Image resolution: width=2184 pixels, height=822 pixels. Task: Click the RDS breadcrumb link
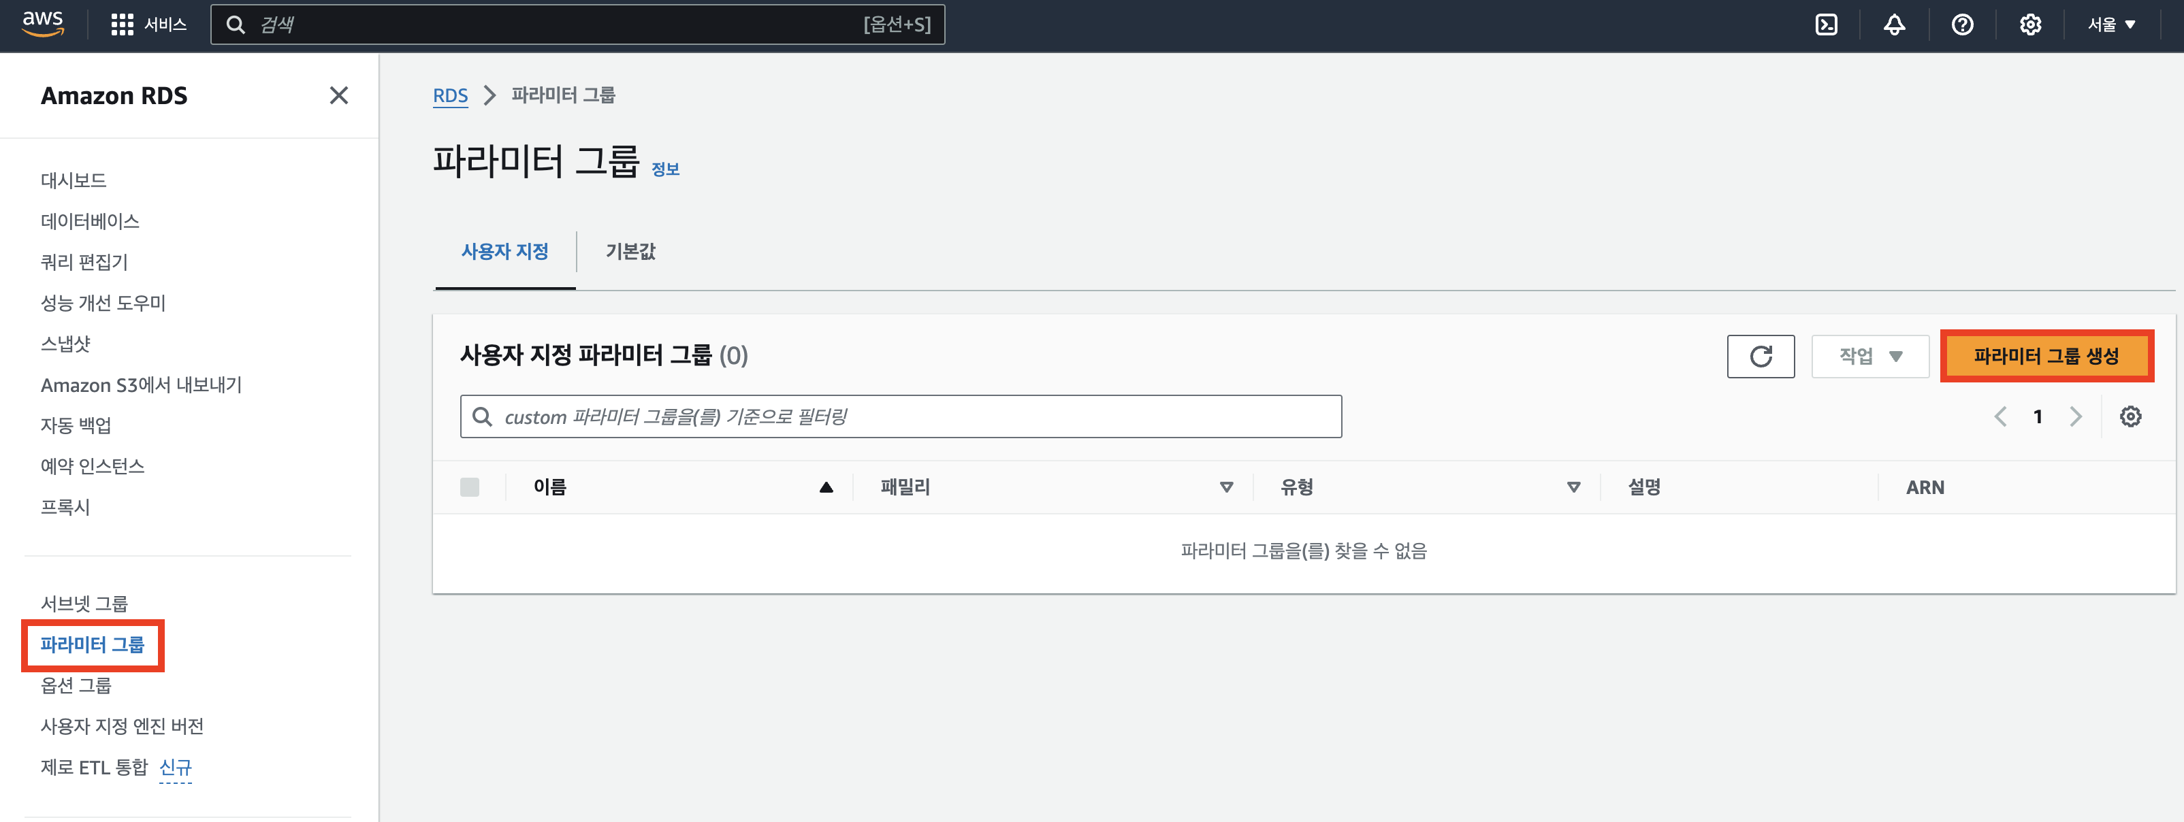click(450, 96)
